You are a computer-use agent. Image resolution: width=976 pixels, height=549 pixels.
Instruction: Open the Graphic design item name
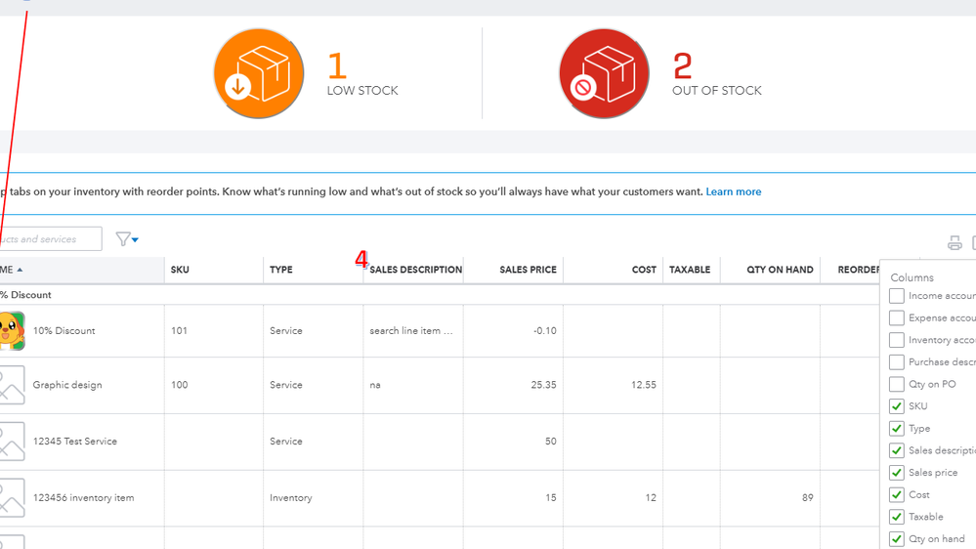point(67,385)
